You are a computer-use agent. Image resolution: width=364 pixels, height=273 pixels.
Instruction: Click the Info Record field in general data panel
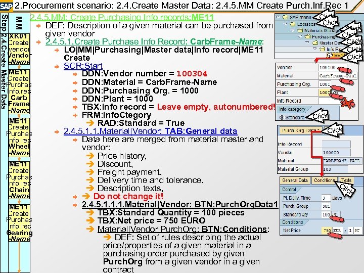336,144
